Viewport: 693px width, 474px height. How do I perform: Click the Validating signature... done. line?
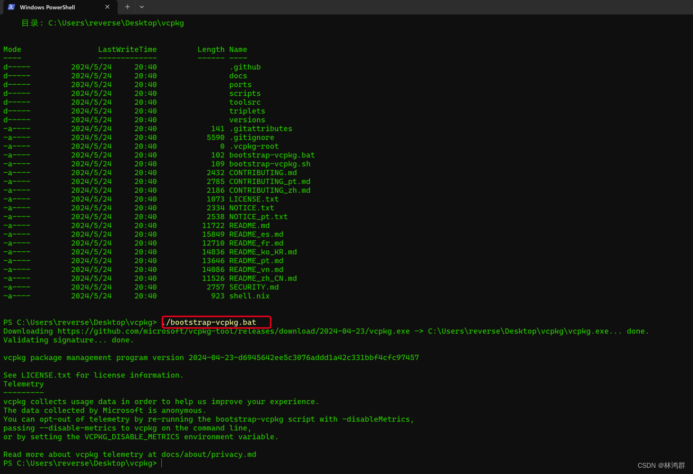coord(68,340)
